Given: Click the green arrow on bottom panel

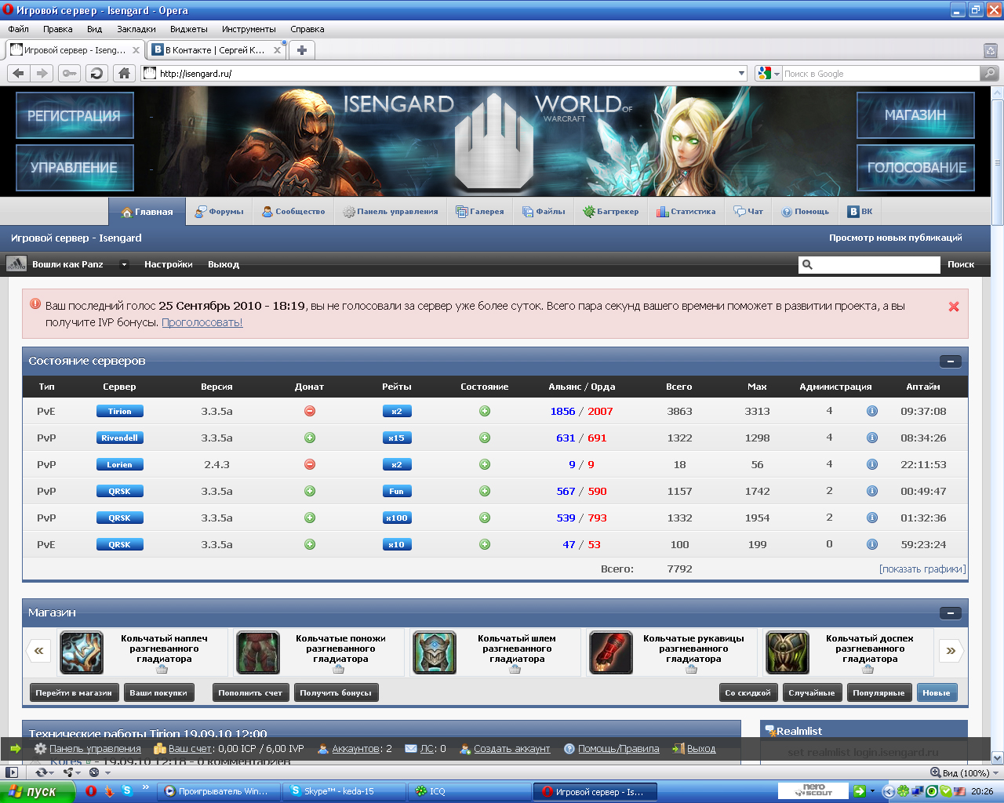Looking at the screenshot, I should [15, 748].
